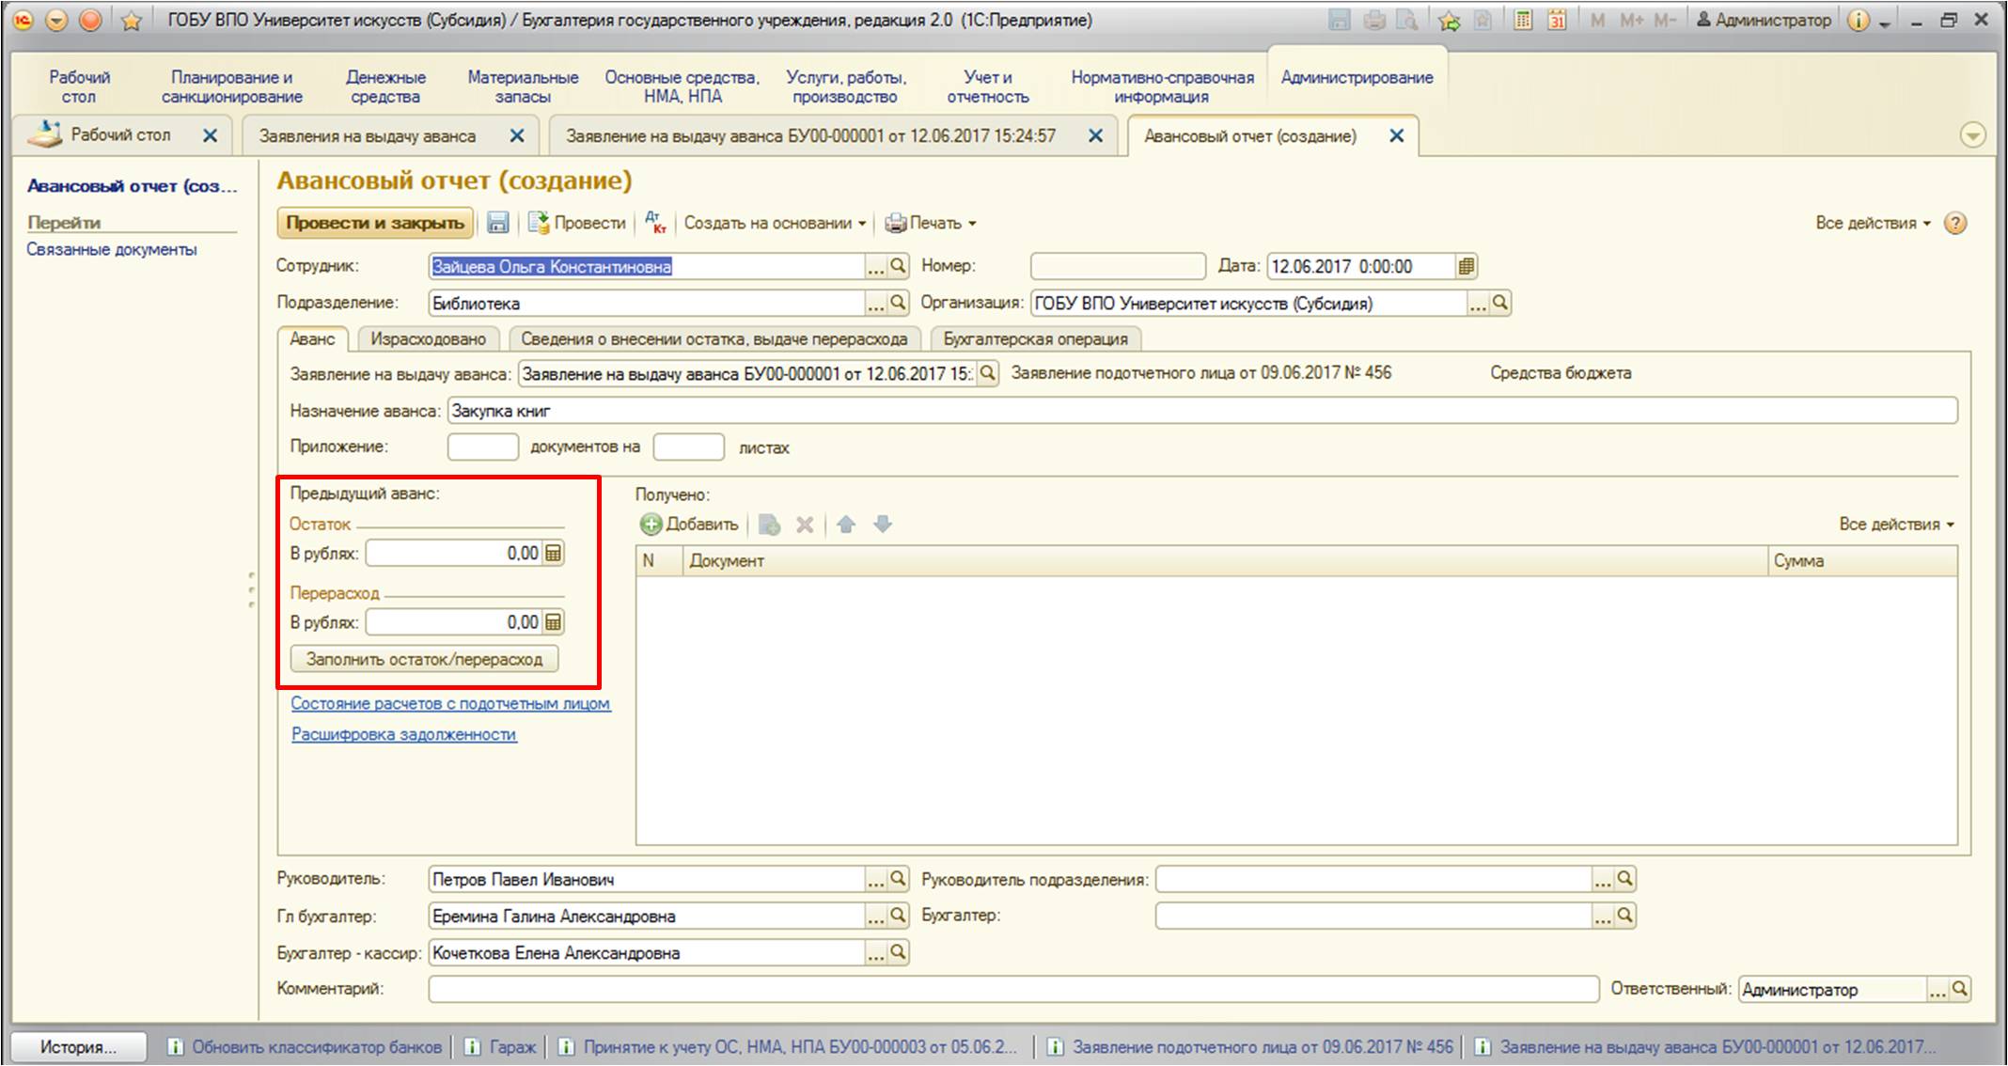Open Руководитель magnifier icon
The width and height of the screenshot is (2008, 1066).
[898, 878]
